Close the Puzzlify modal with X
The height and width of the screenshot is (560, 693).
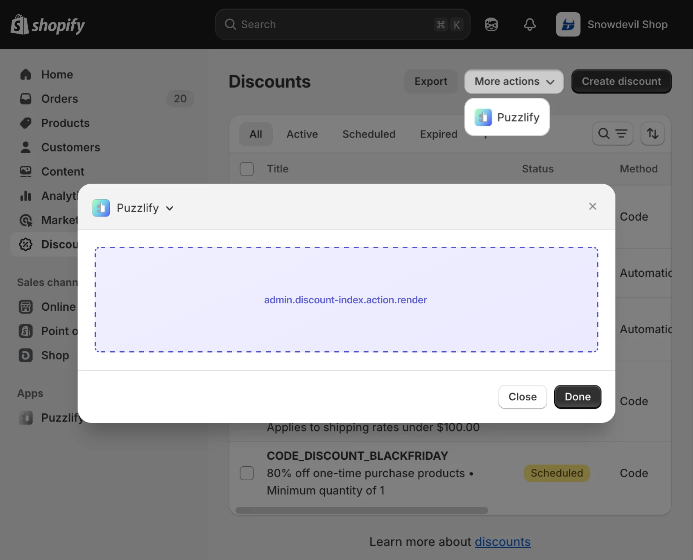593,206
